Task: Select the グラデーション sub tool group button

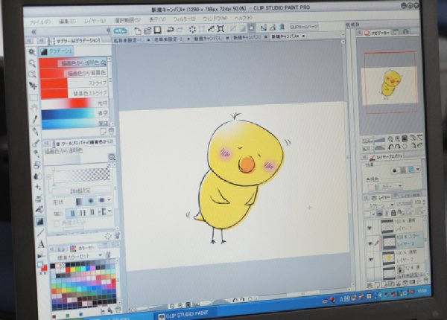Action: 56,51
